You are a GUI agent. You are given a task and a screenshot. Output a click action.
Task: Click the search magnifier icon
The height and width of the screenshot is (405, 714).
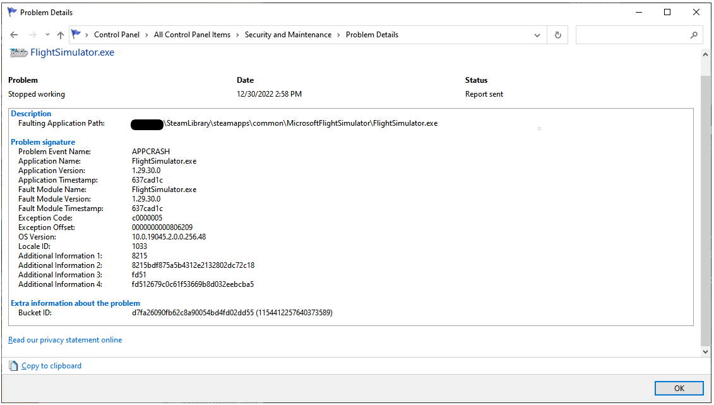click(694, 35)
